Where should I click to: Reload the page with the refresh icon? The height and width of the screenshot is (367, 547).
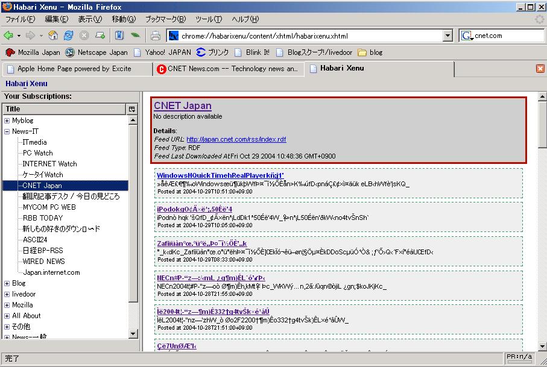click(x=69, y=35)
